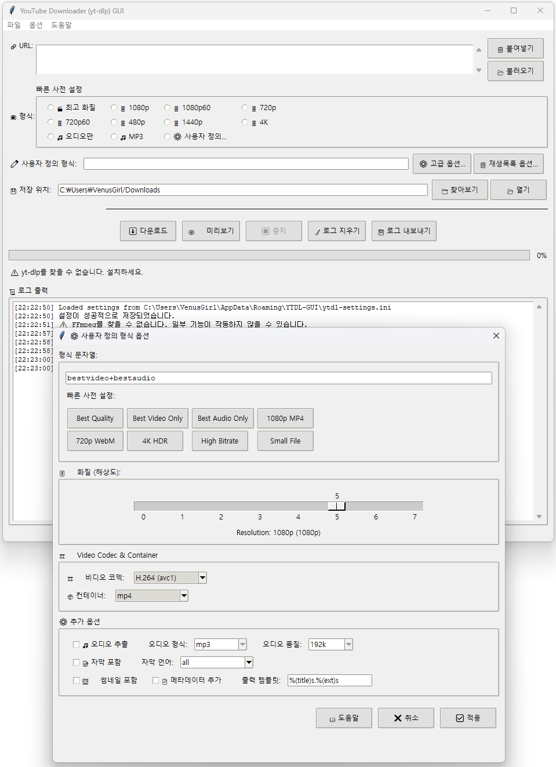556x767 pixels.
Task: Enable the 자막 포함 checkbox
Action: pos(77,663)
